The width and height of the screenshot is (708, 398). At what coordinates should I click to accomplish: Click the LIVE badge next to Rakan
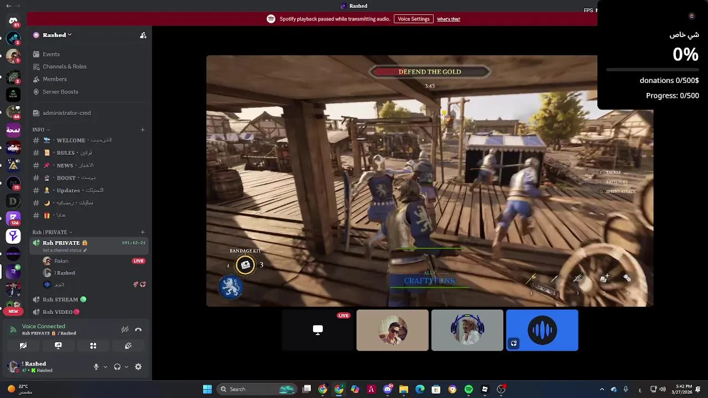tap(138, 261)
